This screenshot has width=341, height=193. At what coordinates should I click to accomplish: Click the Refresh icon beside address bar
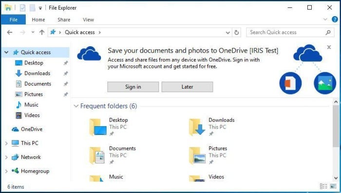tap(236, 33)
